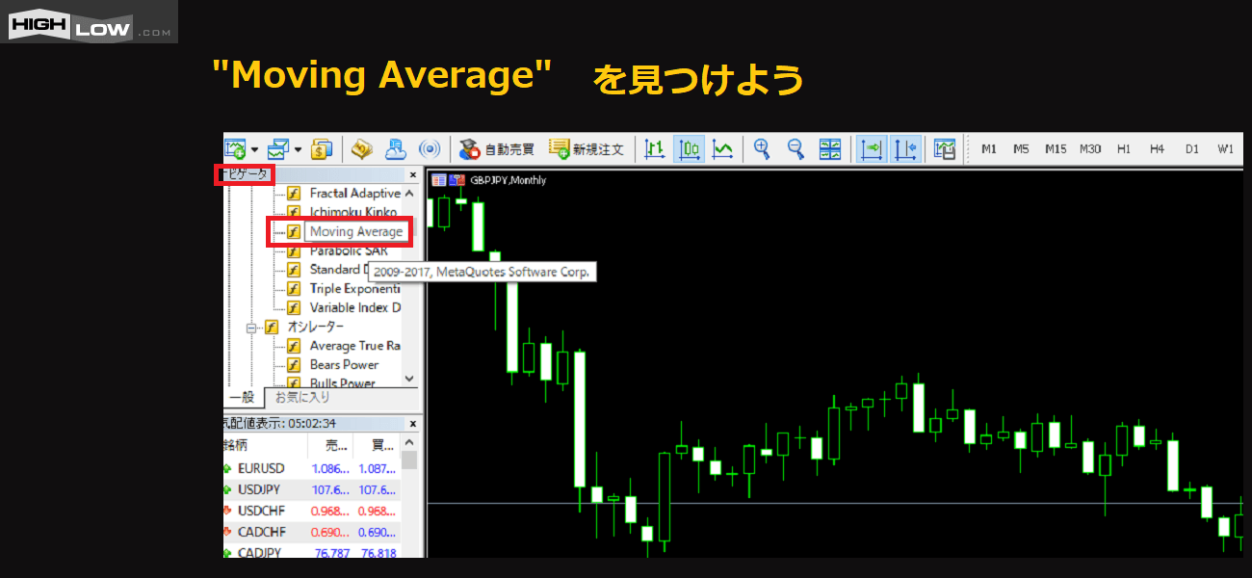Click the navigator scrollbar down arrow

pos(409,379)
